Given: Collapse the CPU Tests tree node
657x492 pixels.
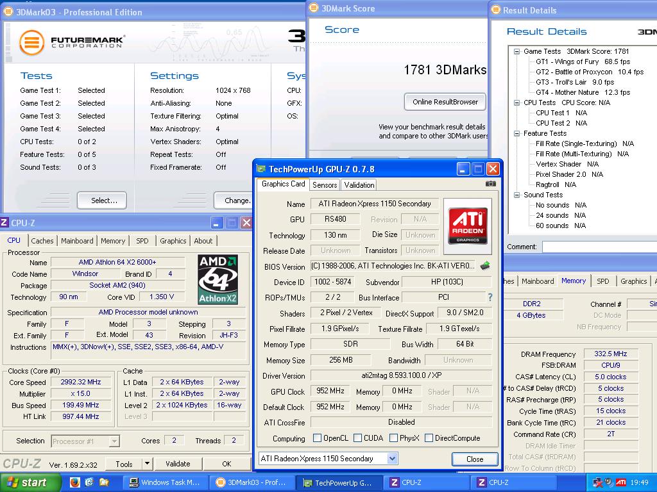Looking at the screenshot, I should click(517, 102).
